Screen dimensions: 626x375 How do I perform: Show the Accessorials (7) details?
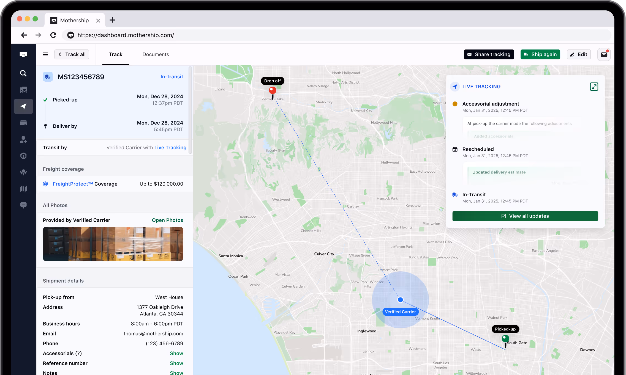coord(176,353)
